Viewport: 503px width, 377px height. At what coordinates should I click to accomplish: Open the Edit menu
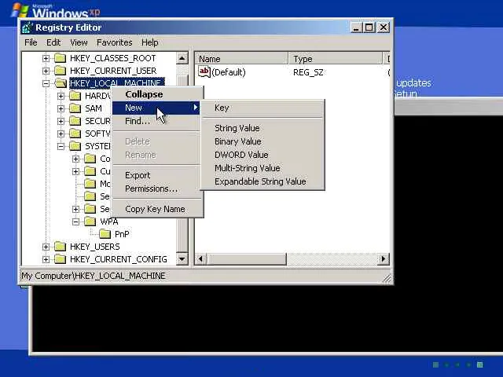[53, 42]
